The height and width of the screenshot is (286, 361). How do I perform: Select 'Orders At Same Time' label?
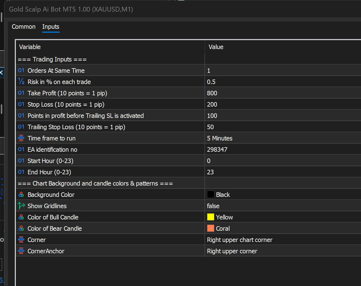(56, 71)
